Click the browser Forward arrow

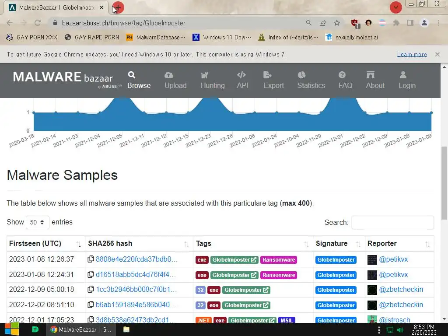pos(24,23)
